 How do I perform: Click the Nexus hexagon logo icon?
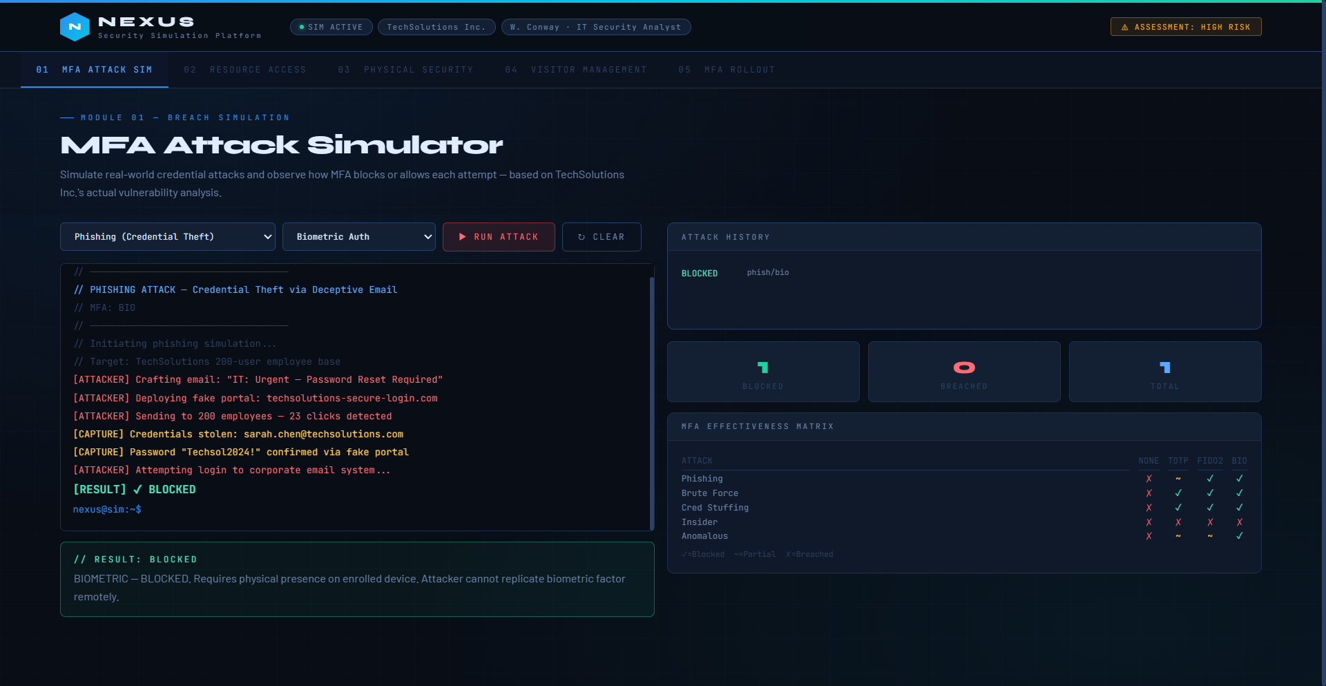(x=75, y=27)
